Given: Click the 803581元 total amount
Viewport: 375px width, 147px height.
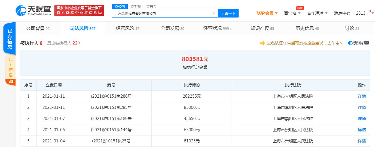Looking at the screenshot, I should point(195,59).
